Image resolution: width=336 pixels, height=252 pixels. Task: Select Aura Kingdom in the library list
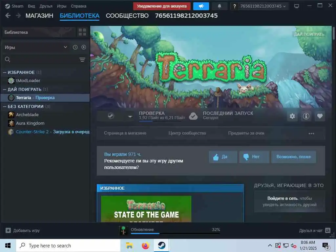click(x=45, y=123)
